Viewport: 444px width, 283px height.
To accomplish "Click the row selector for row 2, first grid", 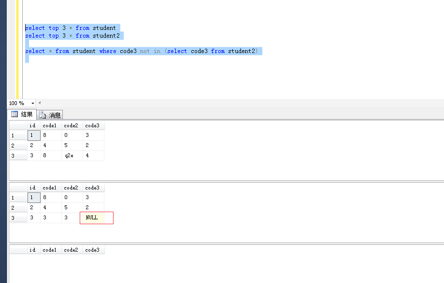I will point(18,145).
